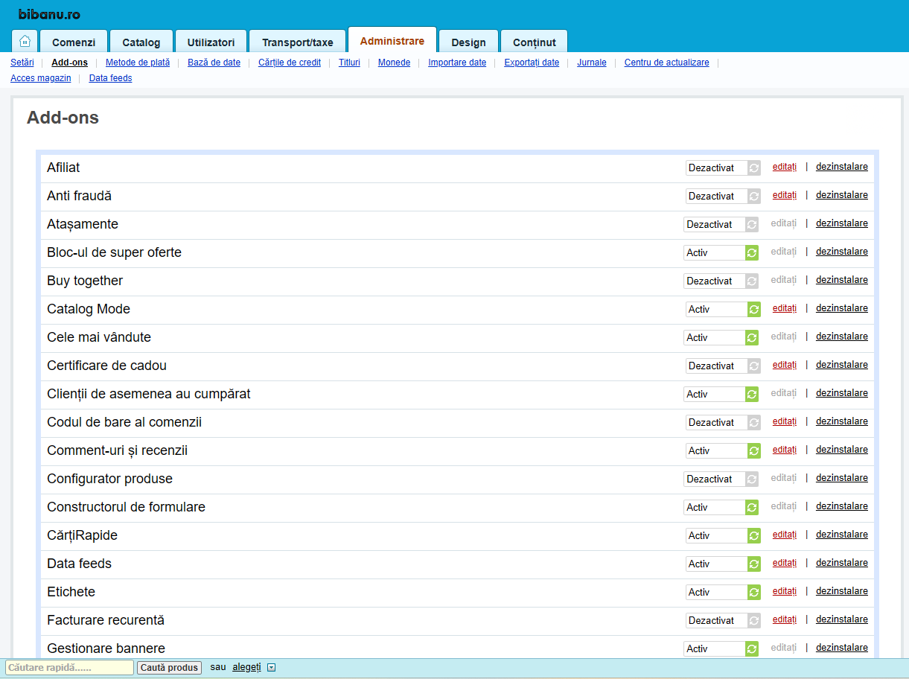Open Centru de actualizare link
This screenshot has width=909, height=679.
click(667, 63)
